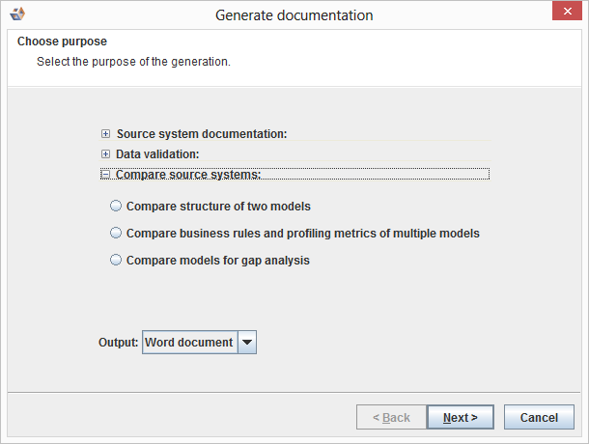The image size is (589, 444).
Task: Select the Source system documentation heading
Action: (x=202, y=134)
